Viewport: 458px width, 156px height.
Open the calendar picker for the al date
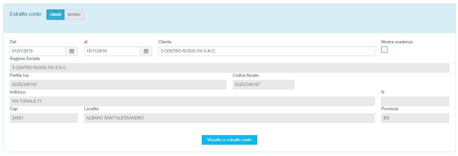tap(146, 51)
